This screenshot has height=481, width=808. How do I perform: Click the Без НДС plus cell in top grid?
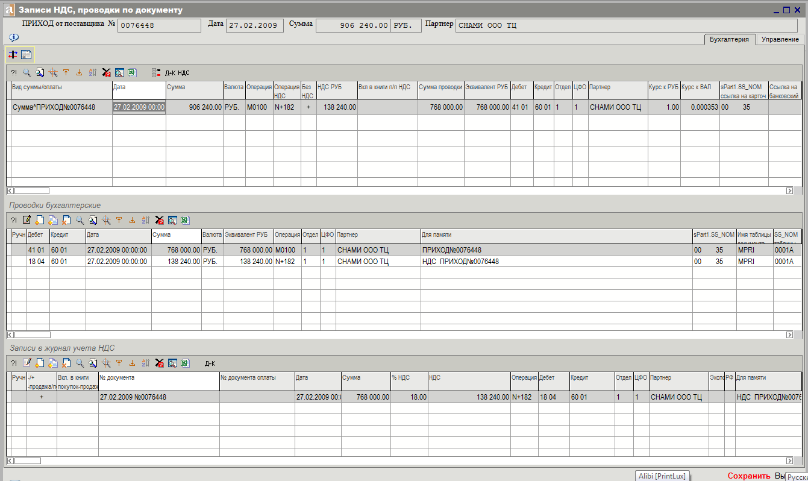[x=308, y=107]
